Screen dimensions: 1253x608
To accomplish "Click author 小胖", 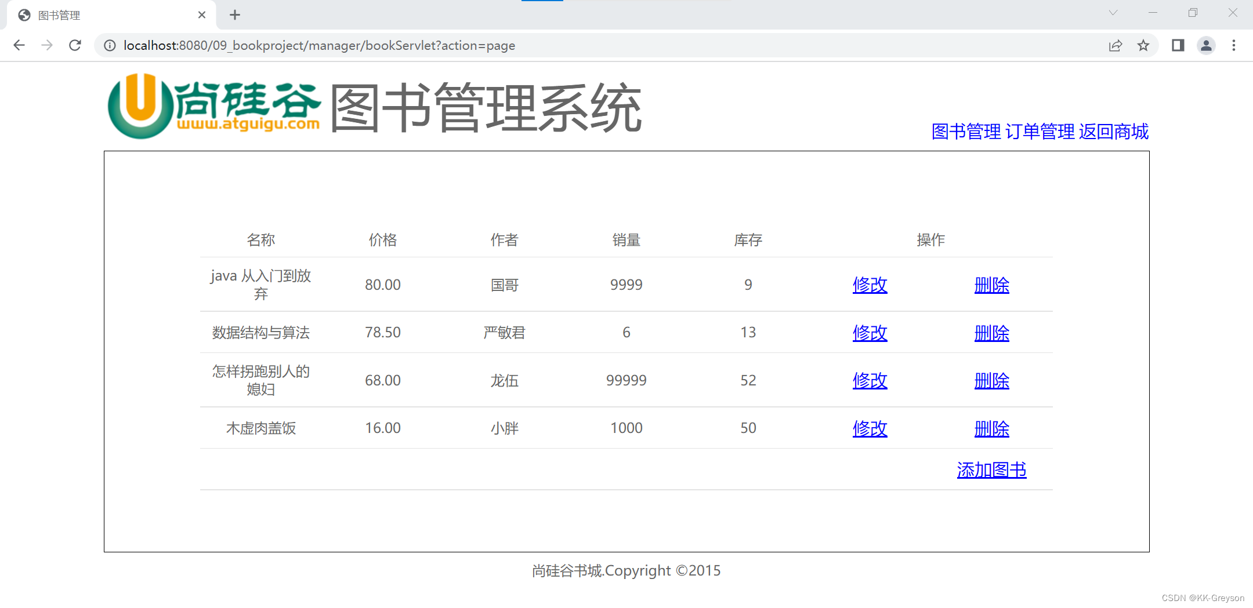I will pyautogui.click(x=505, y=428).
